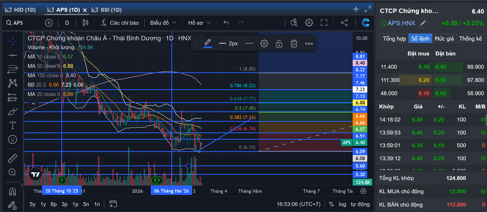This screenshot has width=487, height=212.
Task: Open the chart patterns tool
Action: [x=13, y=83]
